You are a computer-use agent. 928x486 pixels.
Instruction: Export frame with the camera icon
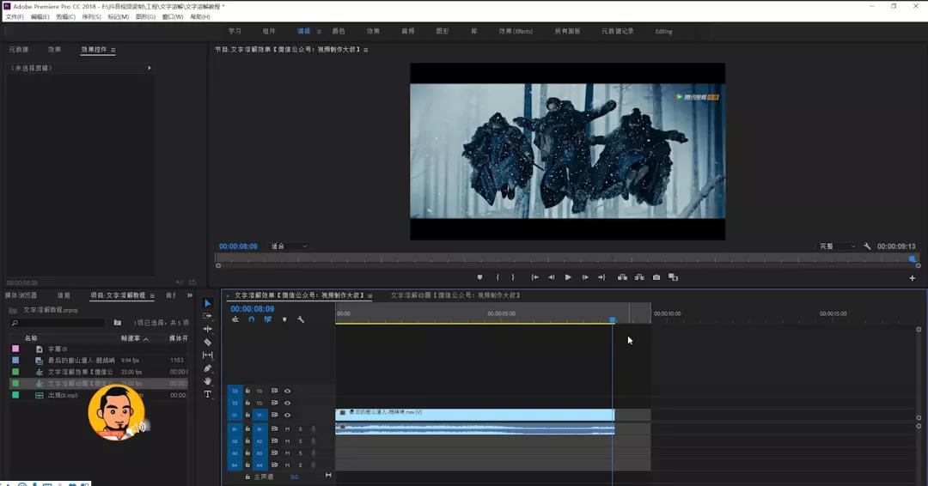656,277
